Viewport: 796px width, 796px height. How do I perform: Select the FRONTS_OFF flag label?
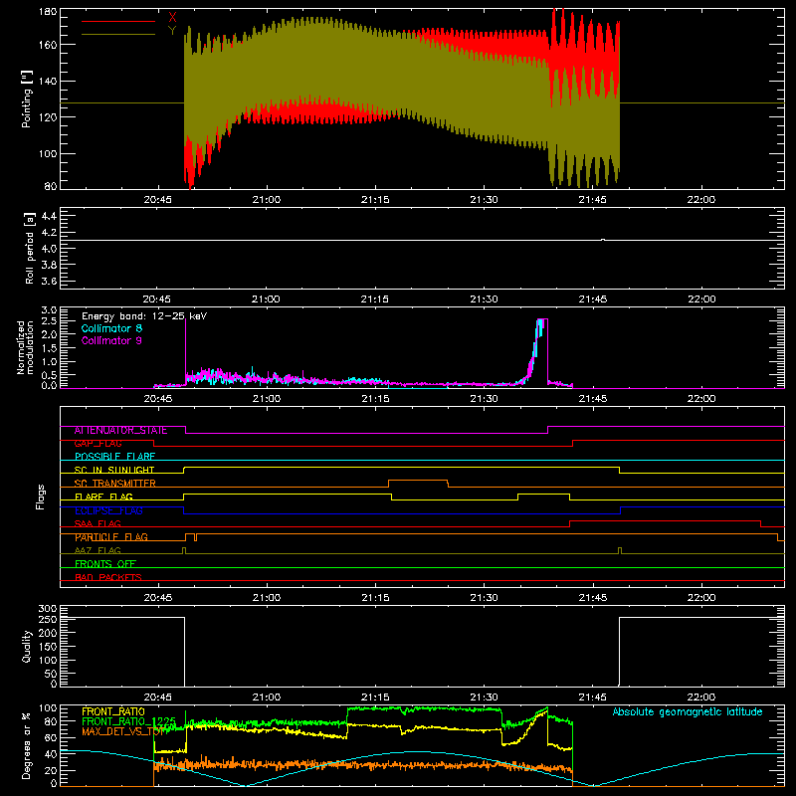click(x=105, y=564)
